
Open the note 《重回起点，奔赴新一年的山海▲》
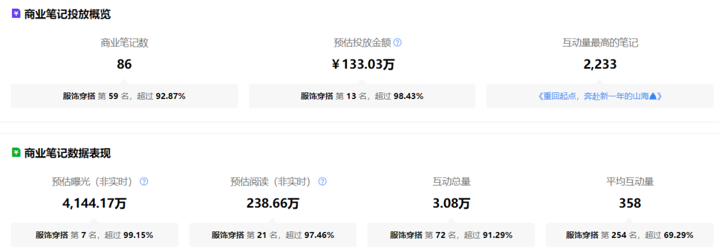click(600, 96)
